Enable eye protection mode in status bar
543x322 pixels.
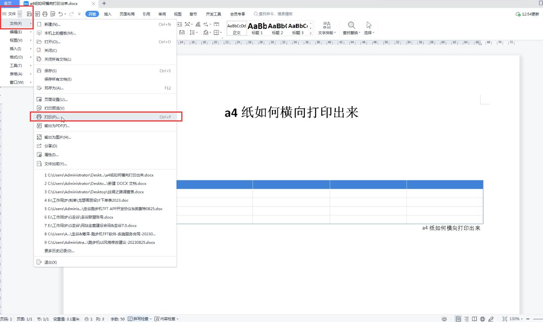[444, 319]
